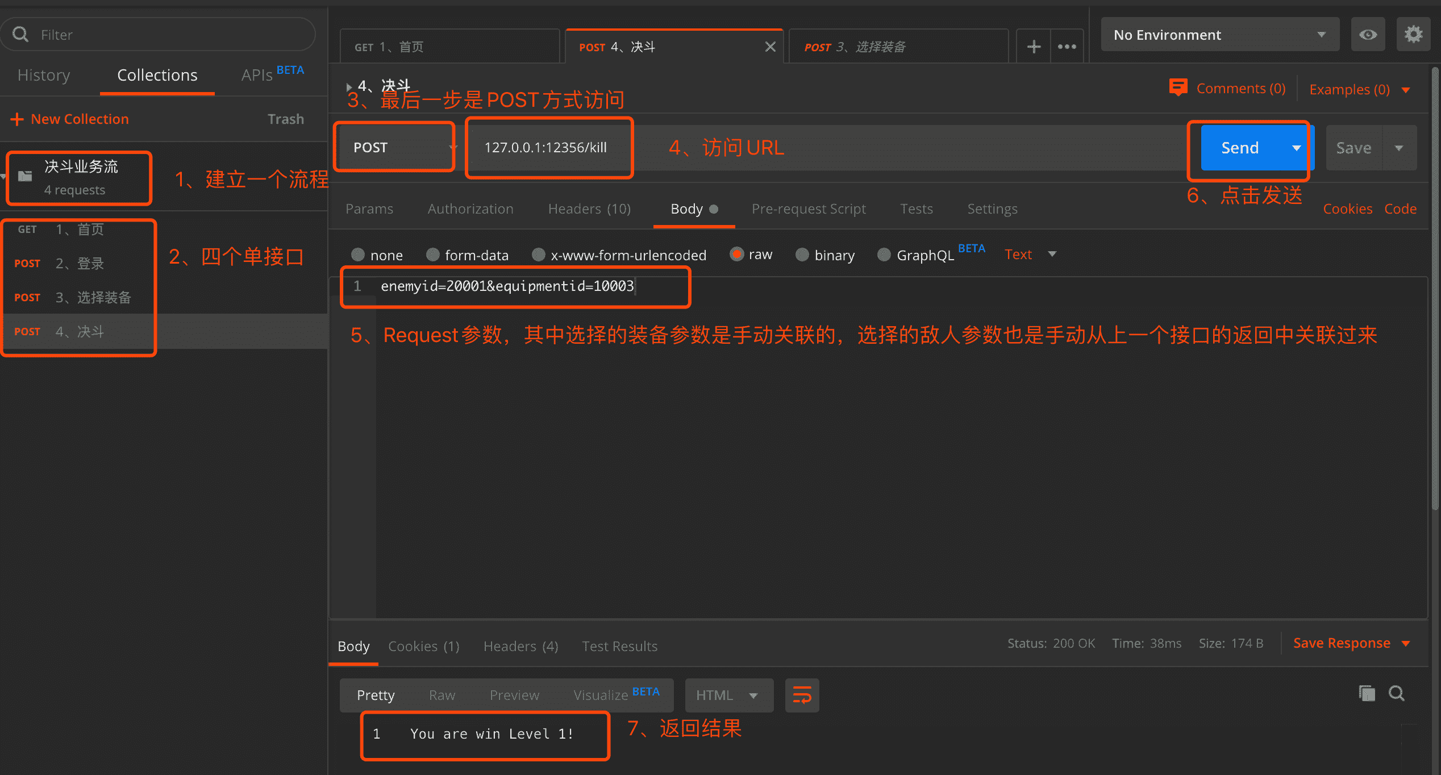The height and width of the screenshot is (775, 1441).
Task: Open manage environments gear icon
Action: [1413, 35]
